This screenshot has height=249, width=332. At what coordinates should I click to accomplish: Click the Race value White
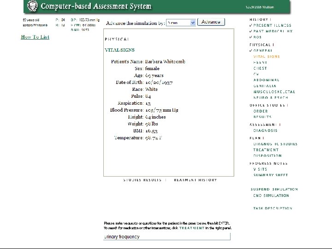[151, 89]
